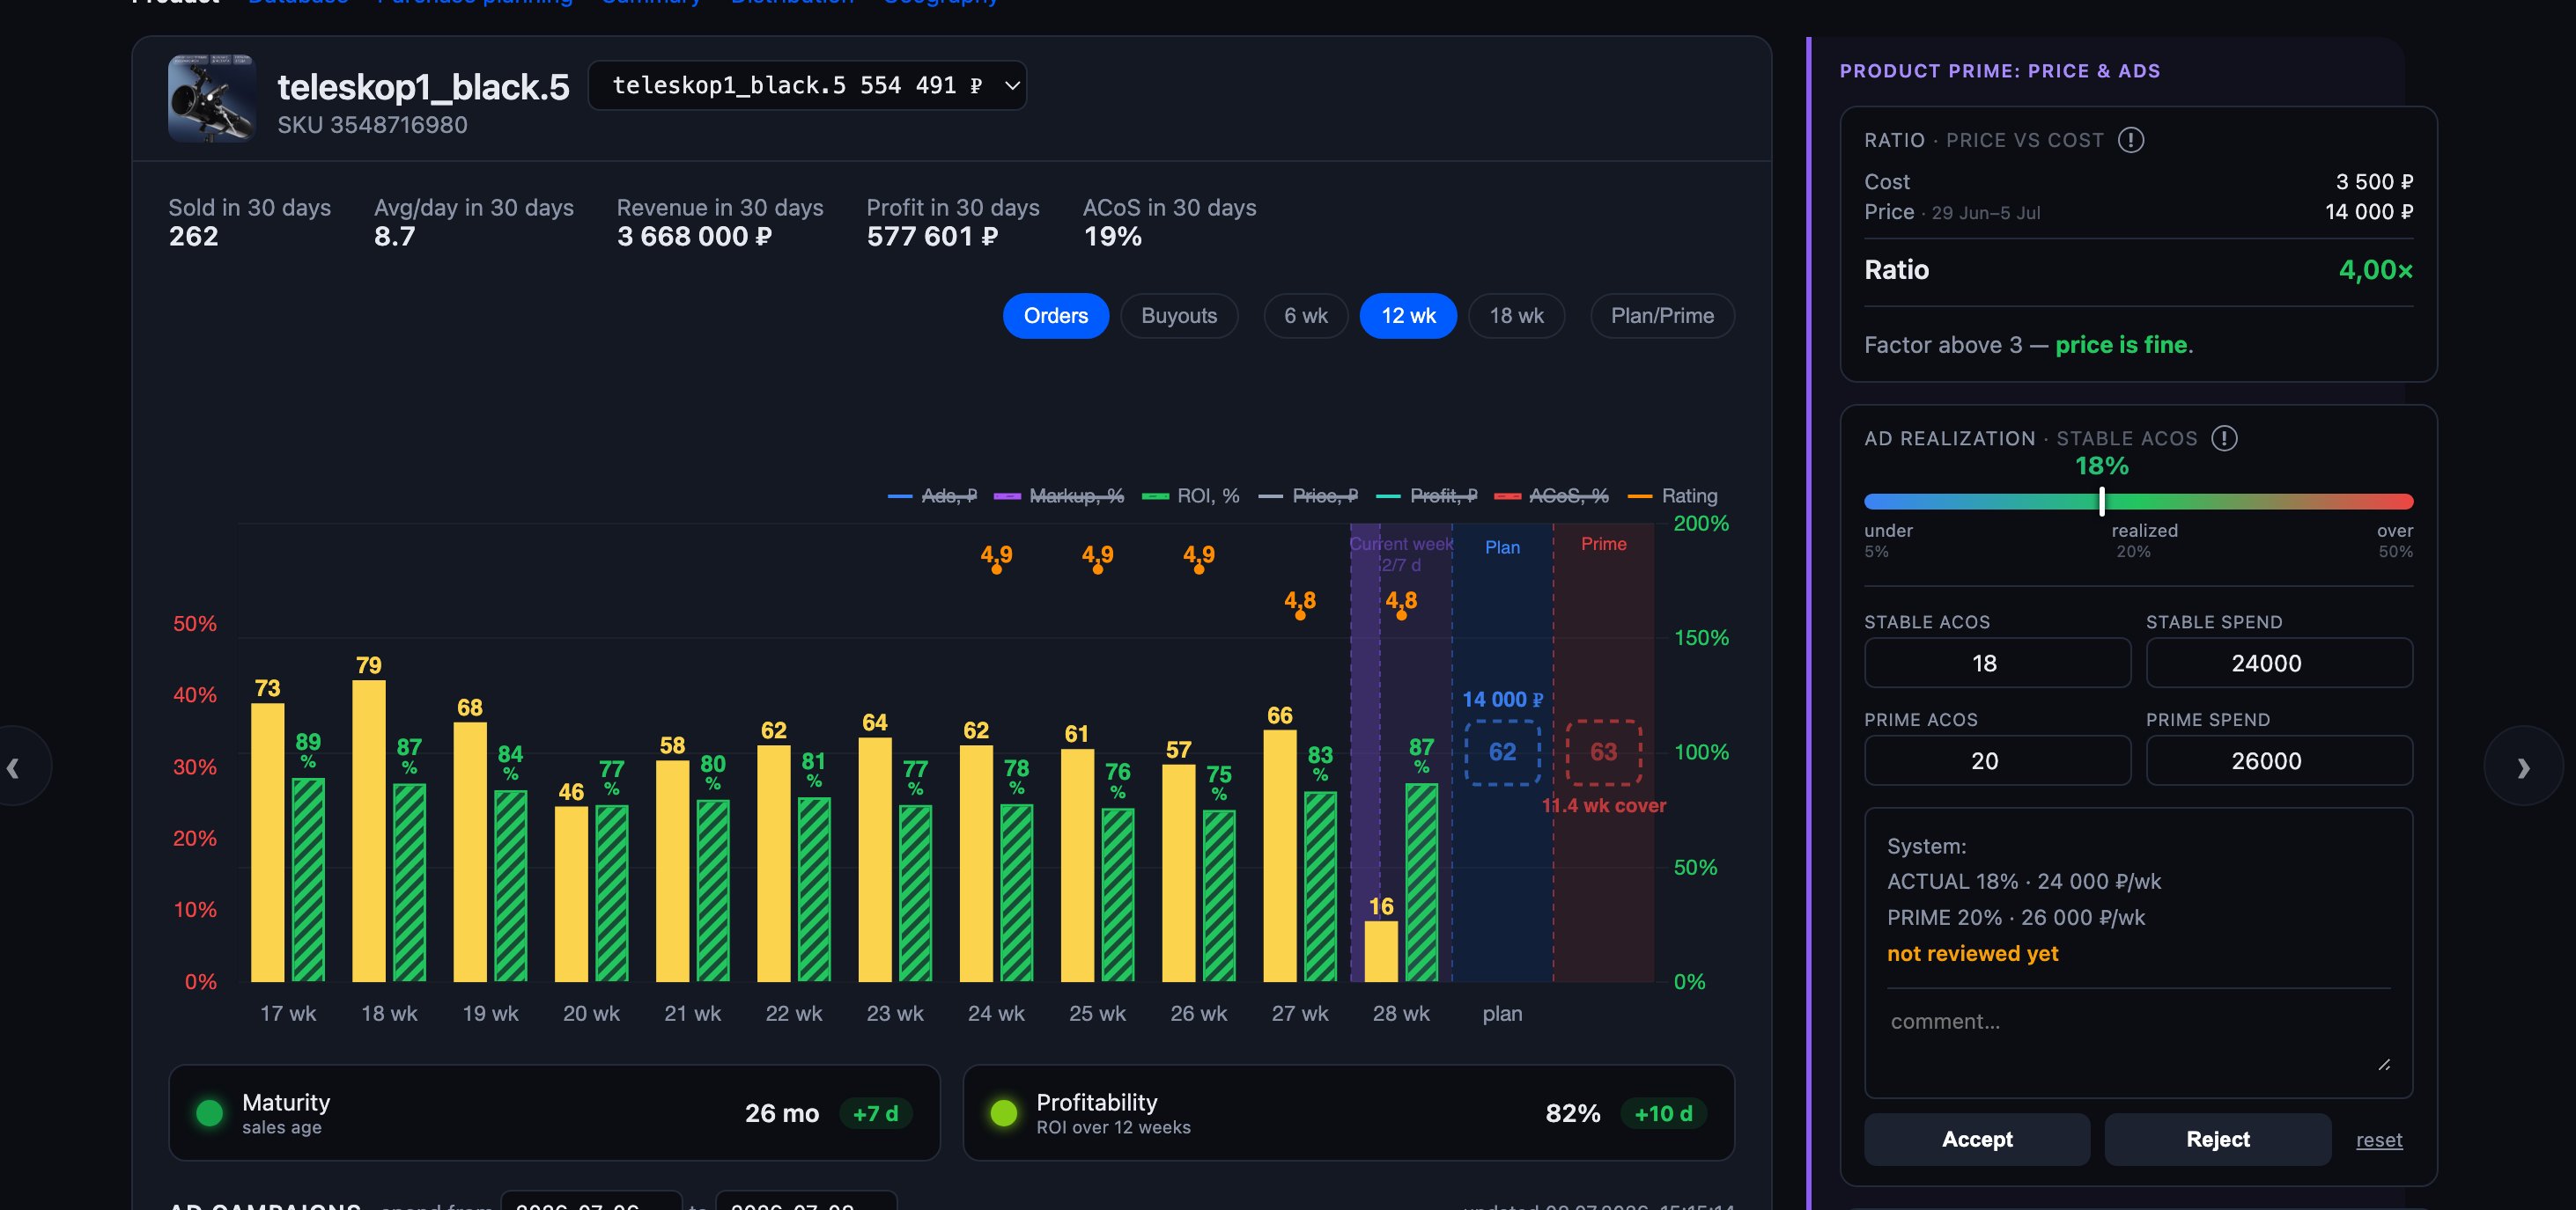Click the 18 wk yellow bar (79)
Image resolution: width=2576 pixels, height=1210 pixels.
pos(368,832)
